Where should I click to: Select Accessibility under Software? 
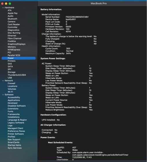(14, 97)
